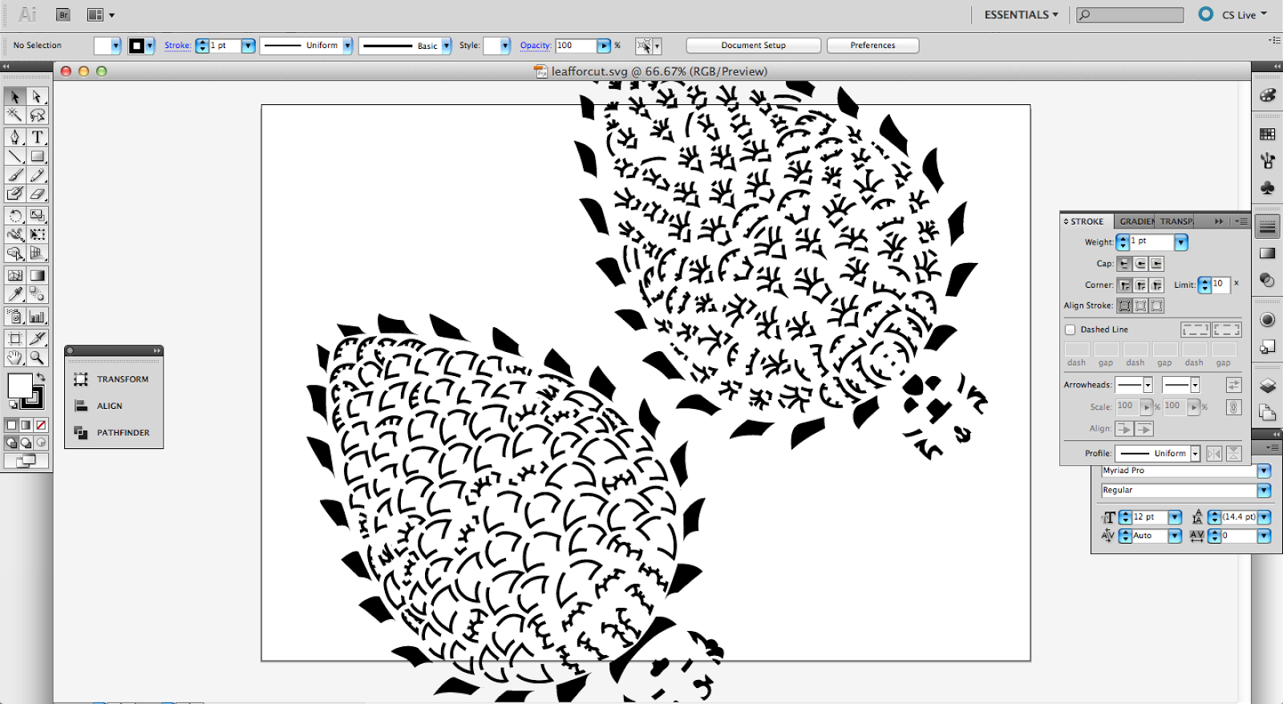
Task: Open the Stroke Weight dropdown in panel
Action: [1181, 242]
